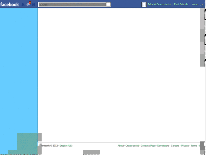The height and width of the screenshot is (156, 208).
Task: Click the facebook logo
Action: point(10,5)
